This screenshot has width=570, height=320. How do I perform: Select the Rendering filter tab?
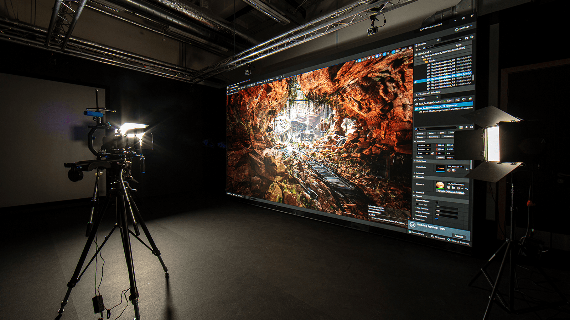coord(433,137)
